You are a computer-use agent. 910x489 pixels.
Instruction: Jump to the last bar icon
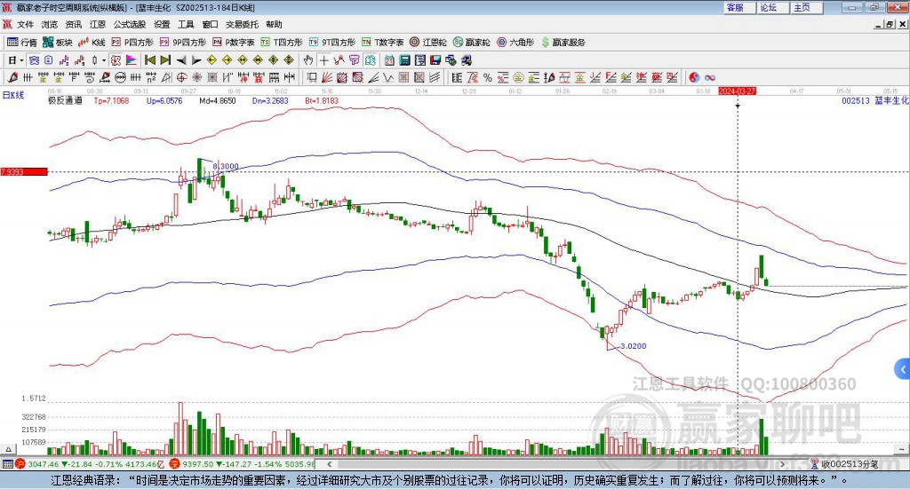165,60
